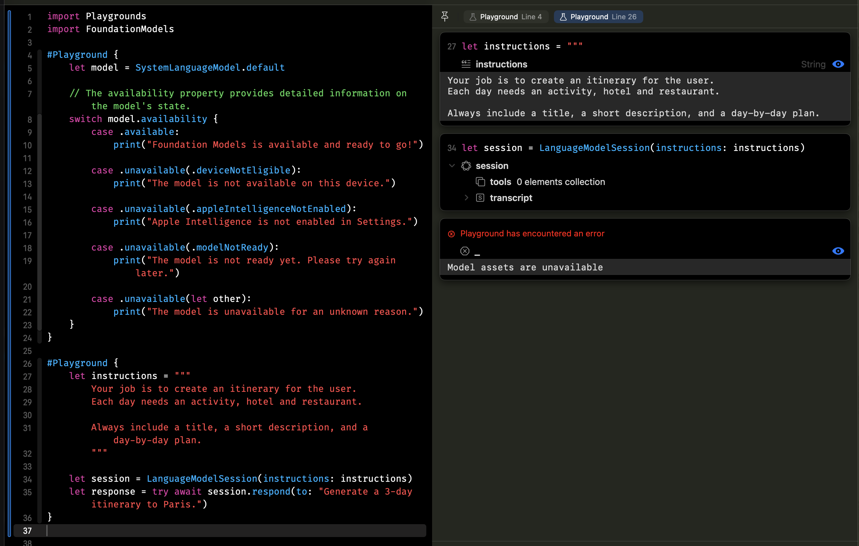This screenshot has height=546, width=859.
Task: Click the transcript struct icon
Action: pyautogui.click(x=480, y=198)
